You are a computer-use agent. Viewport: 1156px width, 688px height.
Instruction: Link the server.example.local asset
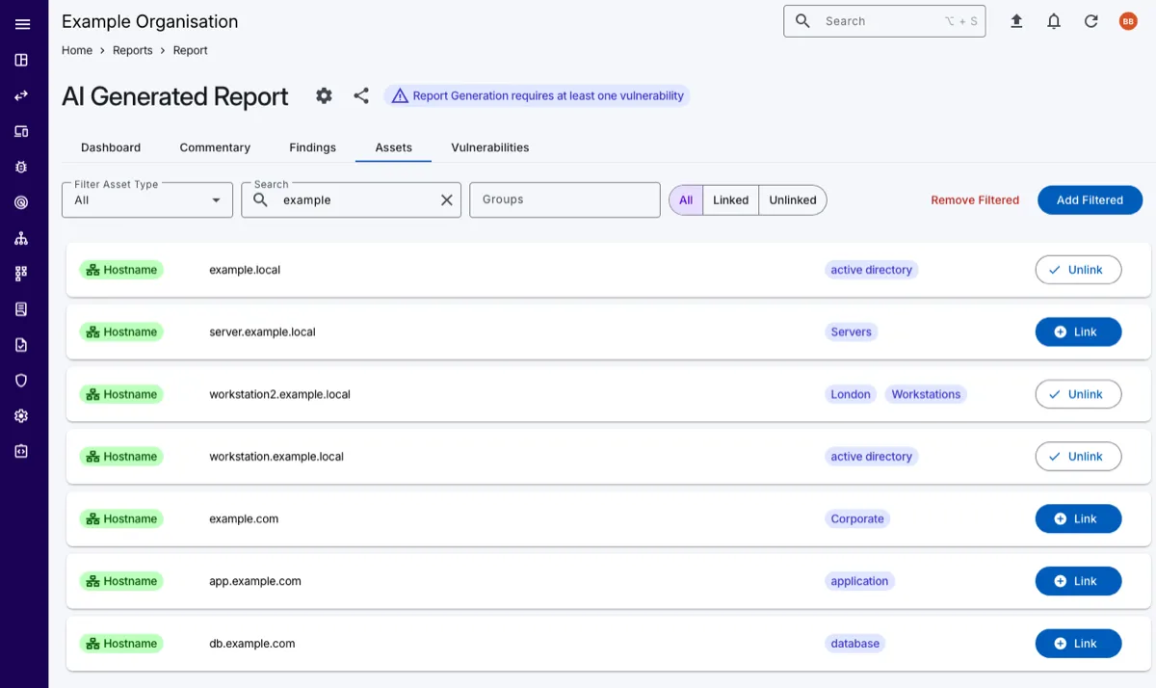pyautogui.click(x=1078, y=332)
